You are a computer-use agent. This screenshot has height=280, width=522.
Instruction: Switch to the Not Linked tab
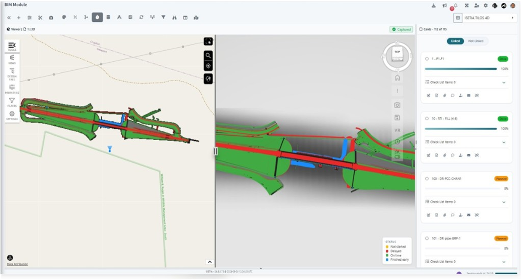click(x=476, y=41)
